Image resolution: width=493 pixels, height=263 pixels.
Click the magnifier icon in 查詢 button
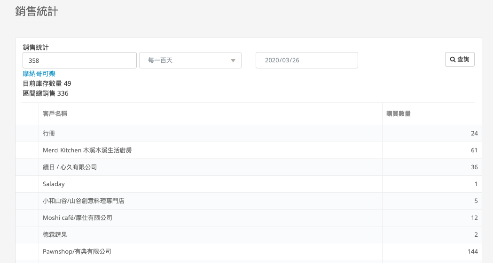click(x=453, y=60)
